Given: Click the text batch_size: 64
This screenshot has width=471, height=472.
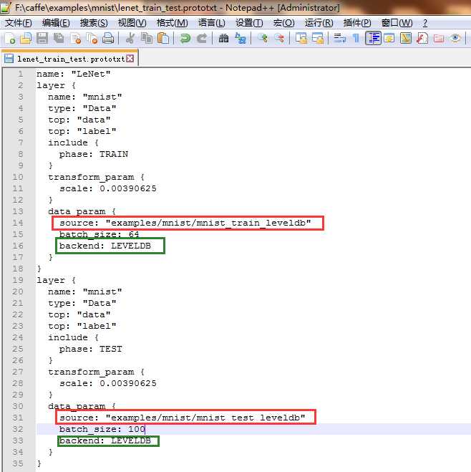Looking at the screenshot, I should 99,234.
